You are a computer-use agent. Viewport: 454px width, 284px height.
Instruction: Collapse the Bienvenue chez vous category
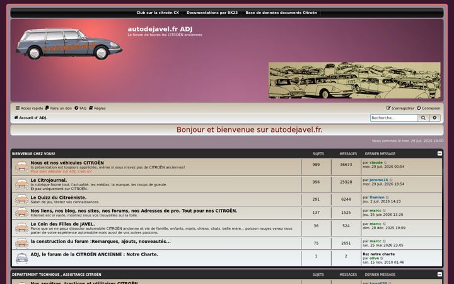439,153
